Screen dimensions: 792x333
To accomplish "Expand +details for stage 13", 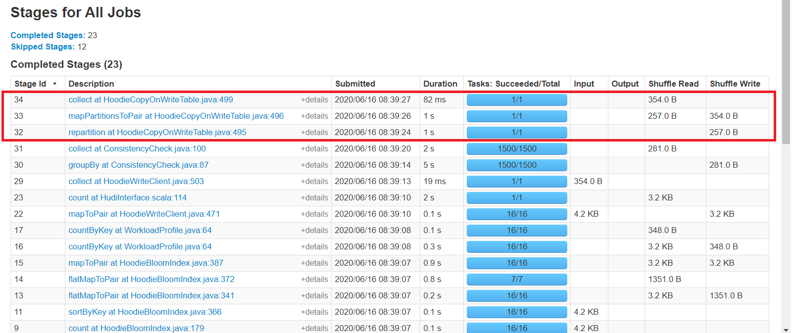I will click(x=314, y=295).
